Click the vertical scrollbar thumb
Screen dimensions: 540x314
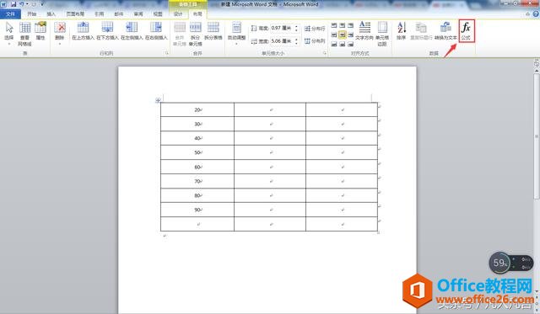tap(537, 136)
